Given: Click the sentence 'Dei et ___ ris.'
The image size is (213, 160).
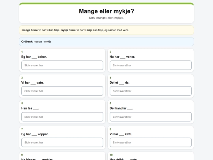Looking at the screenshot, I should click(120, 83).
